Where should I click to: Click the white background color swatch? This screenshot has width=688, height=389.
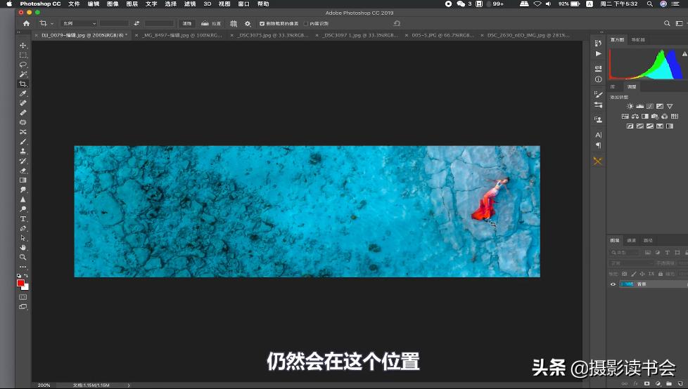tap(26, 287)
